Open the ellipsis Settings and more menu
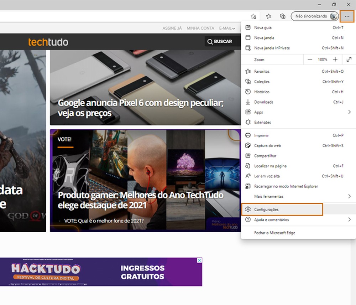This screenshot has height=305, width=356. (347, 16)
